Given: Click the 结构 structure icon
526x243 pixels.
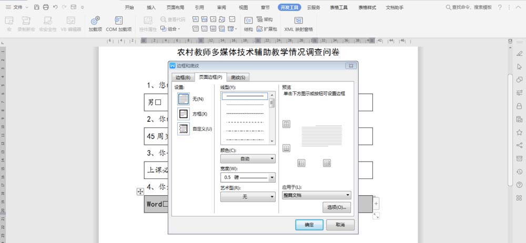Looking at the screenshot, I should pos(248,21).
